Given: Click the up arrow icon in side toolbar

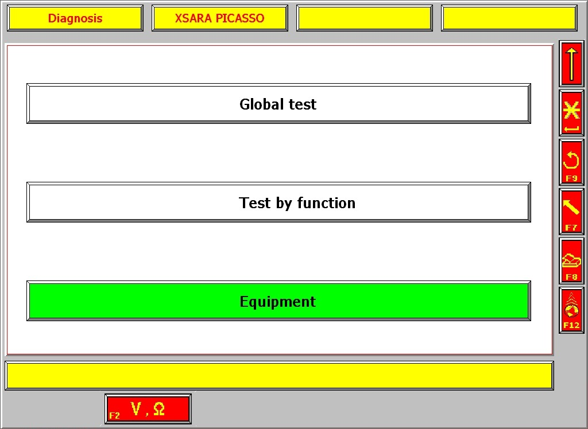Looking at the screenshot, I should click(571, 64).
